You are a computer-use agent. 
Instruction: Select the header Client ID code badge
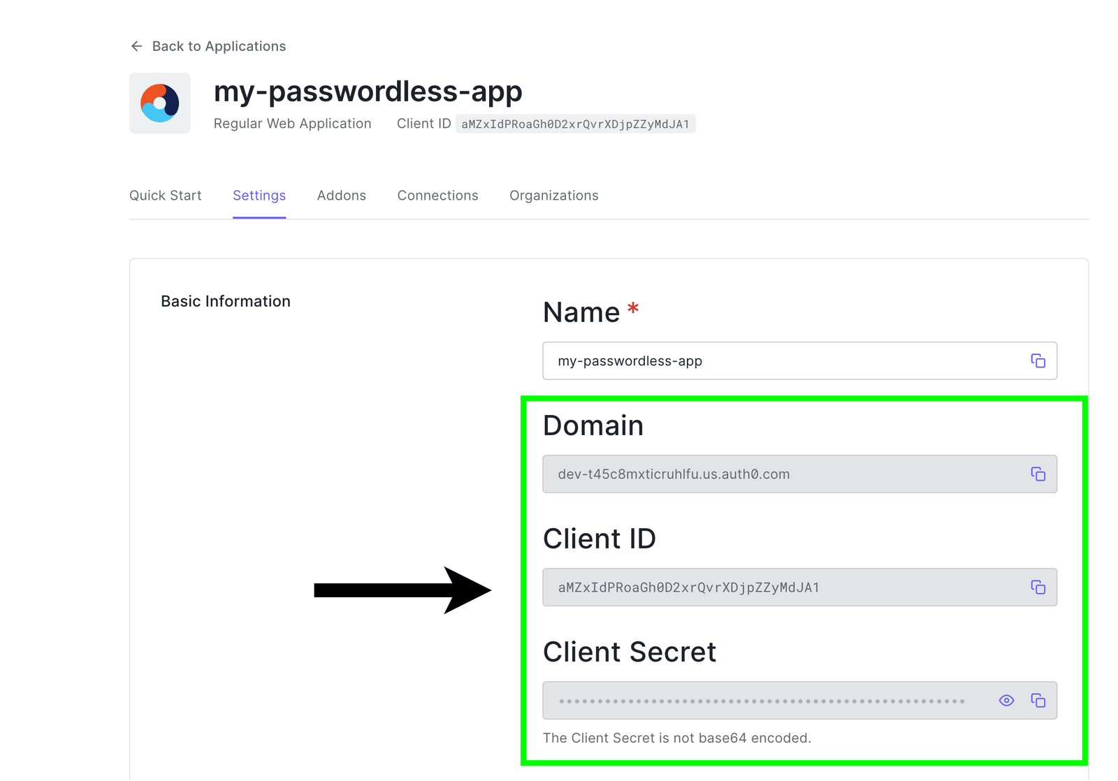tap(575, 124)
